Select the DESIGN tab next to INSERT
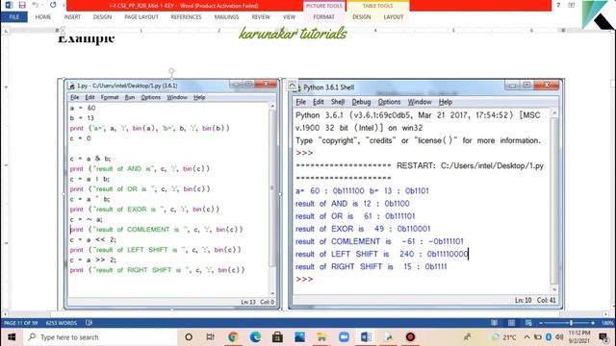This screenshot has height=346, width=616. click(102, 17)
